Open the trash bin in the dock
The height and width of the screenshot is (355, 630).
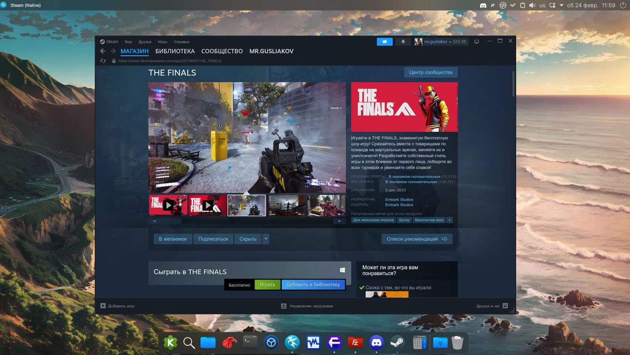tap(457, 343)
